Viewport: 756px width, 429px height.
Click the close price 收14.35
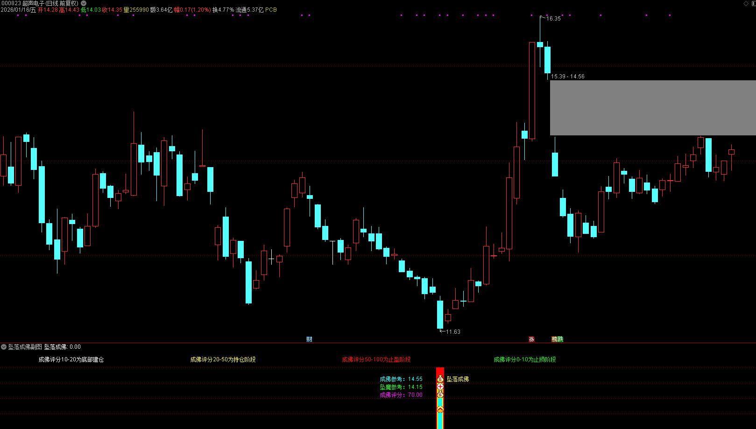pos(112,10)
